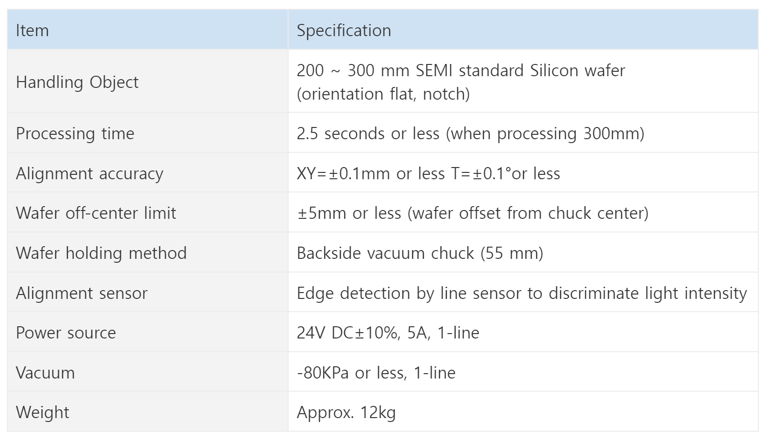Select the Power source label
773x443 pixels.
[x=66, y=333]
